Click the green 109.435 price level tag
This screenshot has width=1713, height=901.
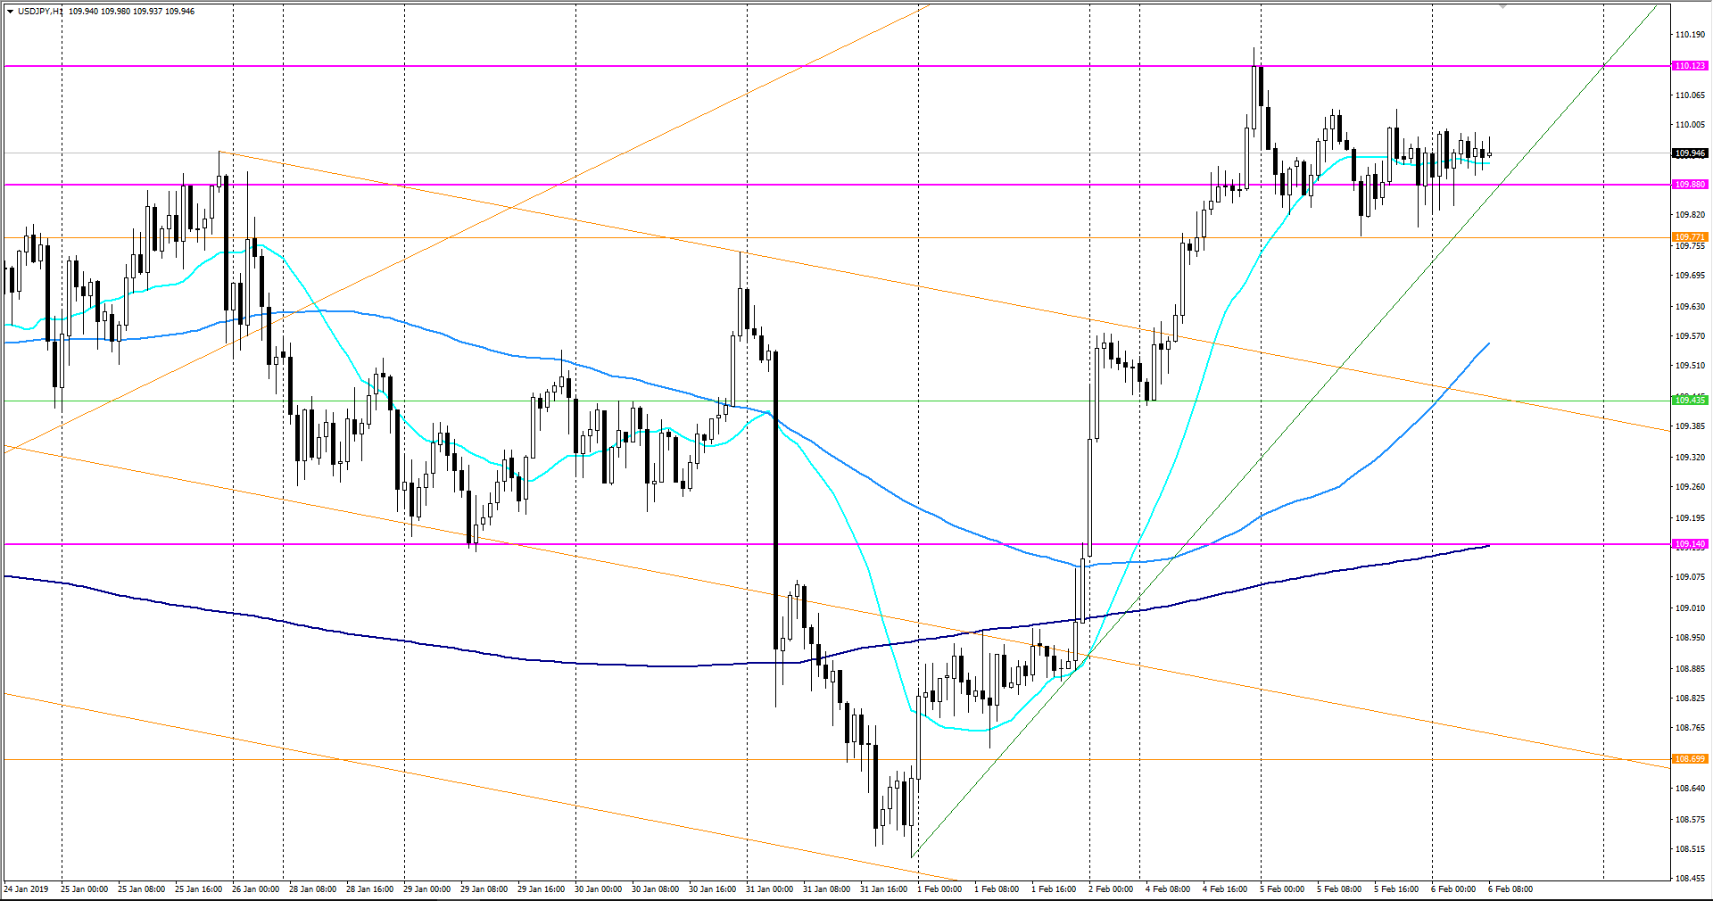click(1690, 401)
